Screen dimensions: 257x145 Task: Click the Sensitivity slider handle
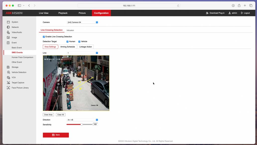pyautogui.click(x=82, y=124)
